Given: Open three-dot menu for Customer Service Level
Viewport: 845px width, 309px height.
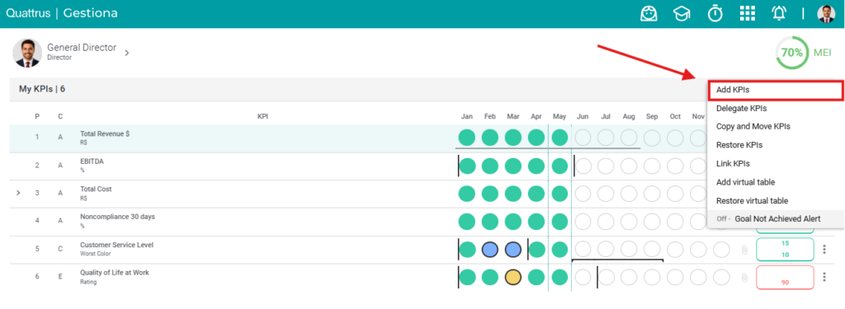Looking at the screenshot, I should coord(824,249).
